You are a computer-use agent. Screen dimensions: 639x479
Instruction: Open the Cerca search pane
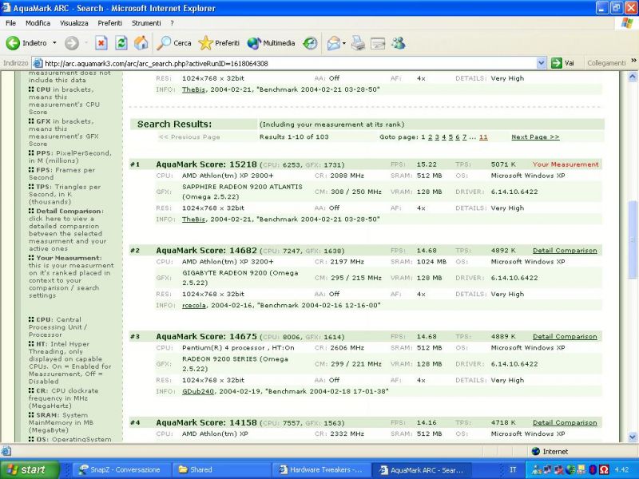(x=174, y=43)
